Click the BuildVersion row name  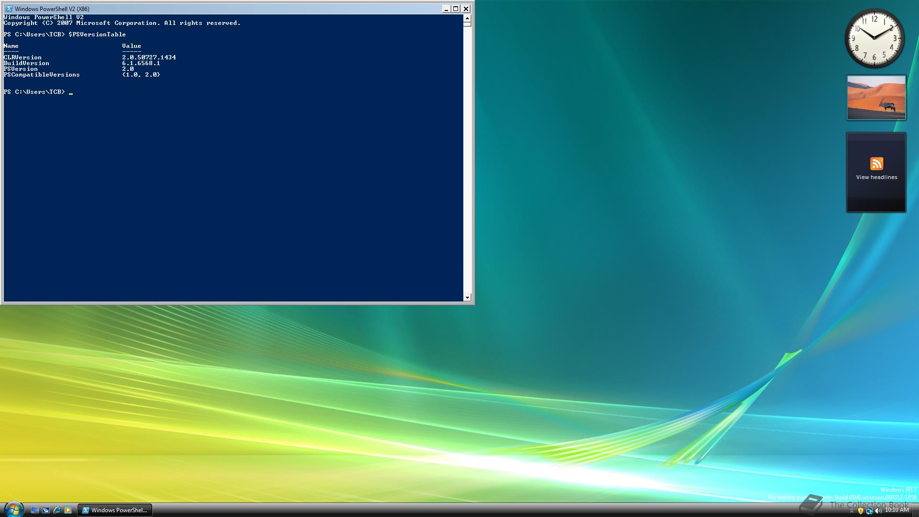26,63
